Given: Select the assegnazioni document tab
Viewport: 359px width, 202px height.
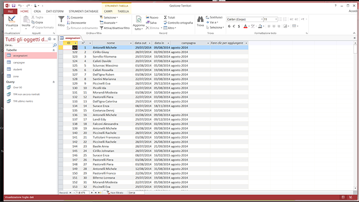Looking at the screenshot, I should point(70,38).
